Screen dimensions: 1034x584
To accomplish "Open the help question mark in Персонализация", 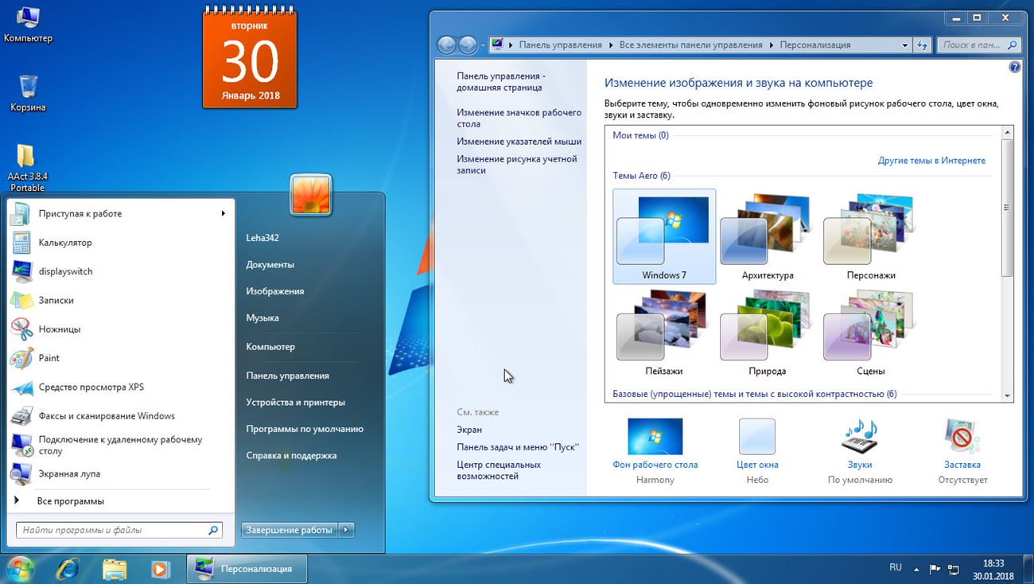I will [x=1014, y=68].
